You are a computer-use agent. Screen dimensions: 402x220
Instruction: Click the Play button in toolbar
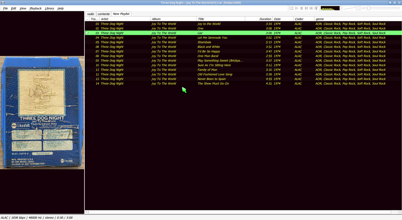coord(296,8)
